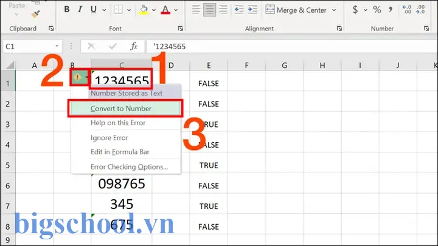Choose Help on this Error
Viewport: 438px width, 246px height.
tap(125, 123)
